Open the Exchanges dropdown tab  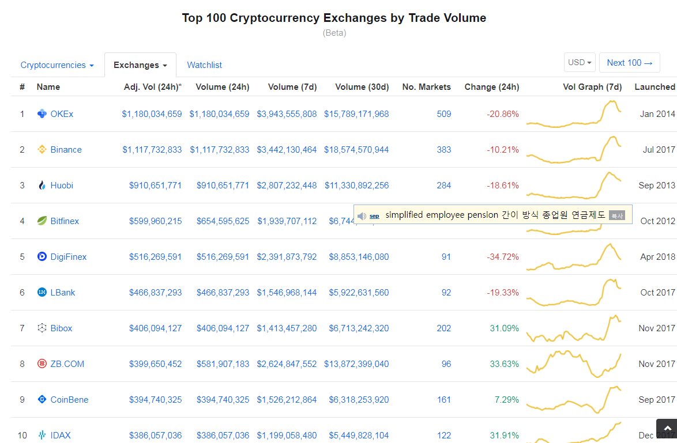point(140,65)
